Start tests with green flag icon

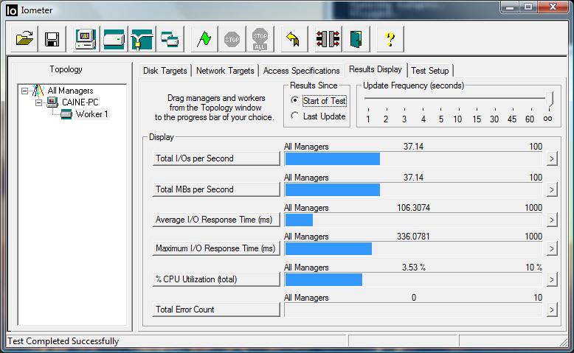click(204, 39)
